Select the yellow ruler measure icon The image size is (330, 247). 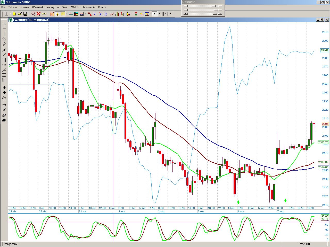(44, 14)
